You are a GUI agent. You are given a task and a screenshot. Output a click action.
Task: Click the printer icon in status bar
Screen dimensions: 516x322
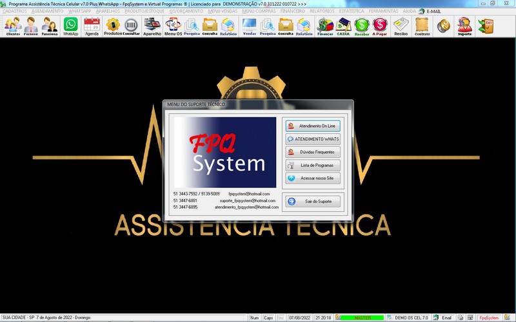[x=461, y=317]
